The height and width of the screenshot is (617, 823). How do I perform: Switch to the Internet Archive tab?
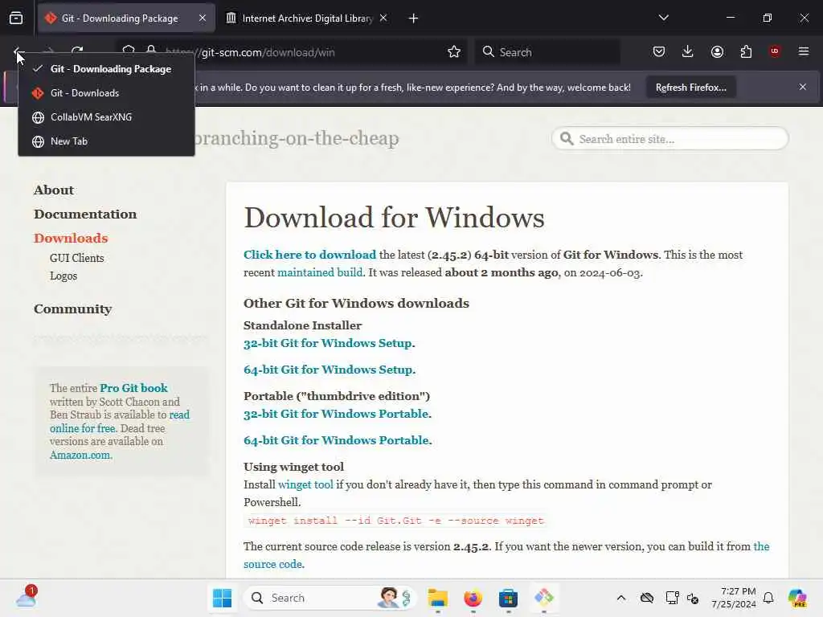(x=306, y=18)
